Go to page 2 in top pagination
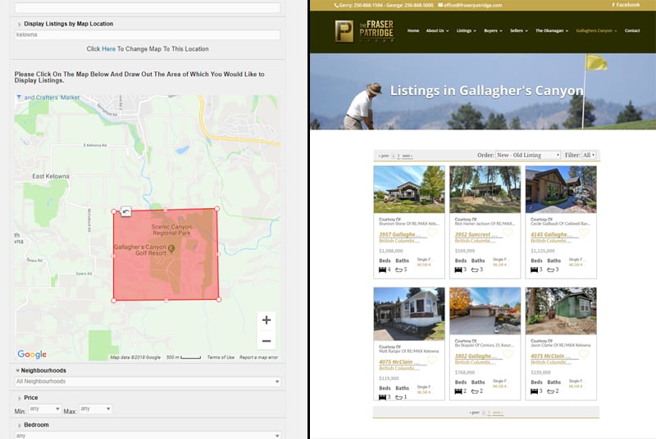The height and width of the screenshot is (439, 656). pyautogui.click(x=399, y=156)
